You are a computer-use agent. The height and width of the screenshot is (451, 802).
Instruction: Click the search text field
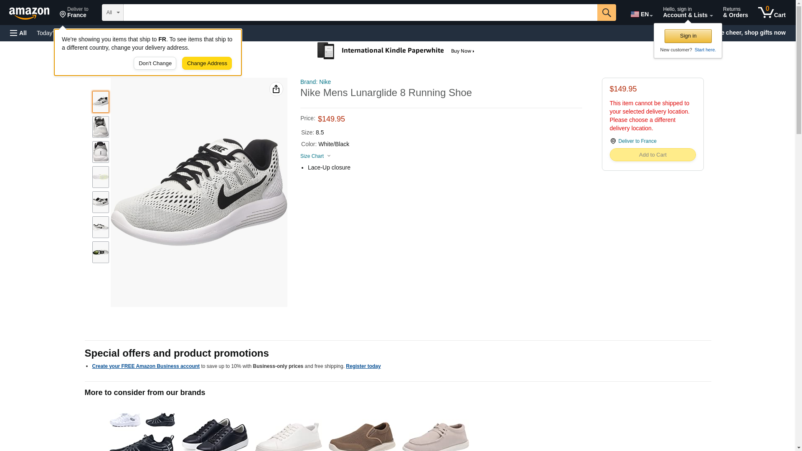[360, 13]
